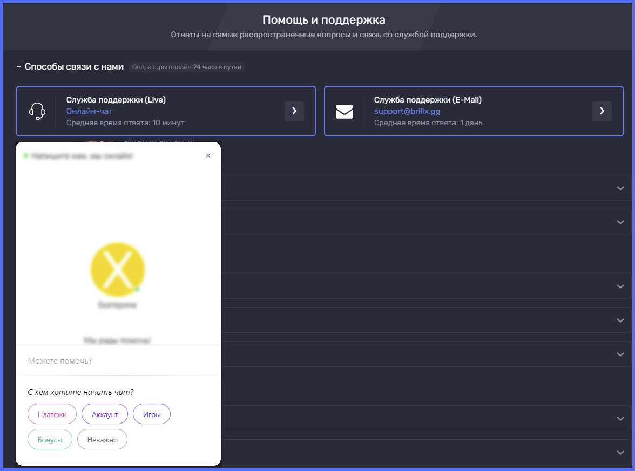Viewport: 635px width, 471px height.
Task: Select the Аккаунт chat topic
Action: (104, 414)
